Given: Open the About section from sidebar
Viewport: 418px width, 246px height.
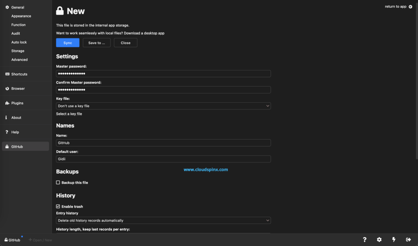Looking at the screenshot, I should (16, 117).
